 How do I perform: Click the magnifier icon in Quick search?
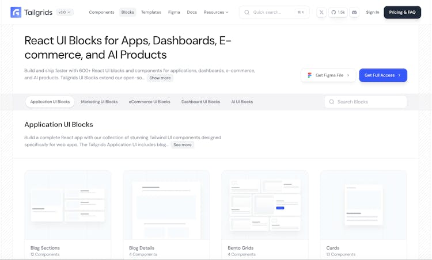point(247,12)
